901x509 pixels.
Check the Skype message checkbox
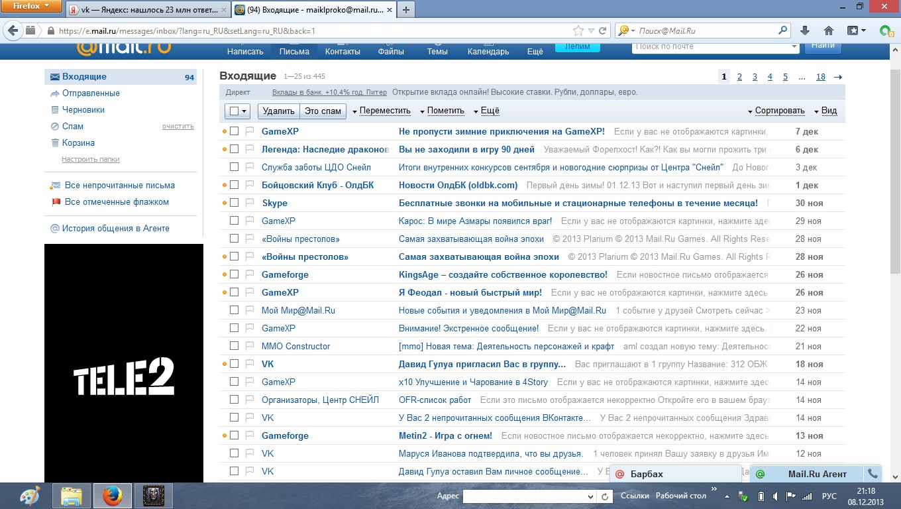(234, 203)
